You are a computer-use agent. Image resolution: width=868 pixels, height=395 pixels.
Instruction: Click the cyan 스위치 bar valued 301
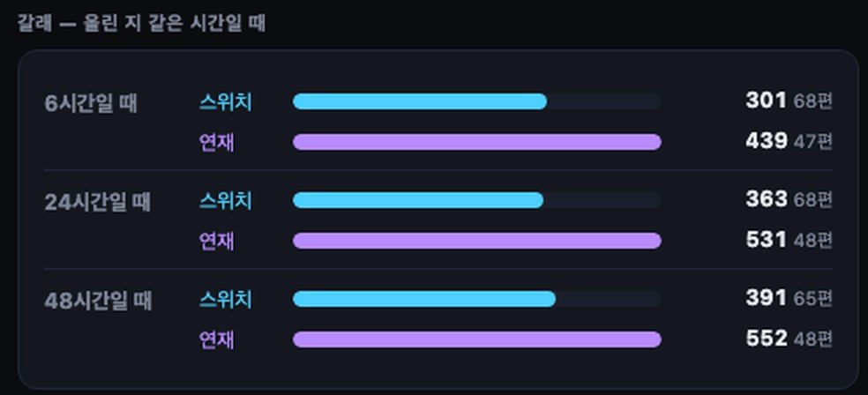pos(420,101)
